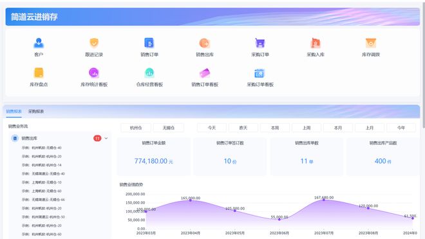Click the 销售出库单数 11 单 card
The image size is (425, 239).
[x=307, y=157]
